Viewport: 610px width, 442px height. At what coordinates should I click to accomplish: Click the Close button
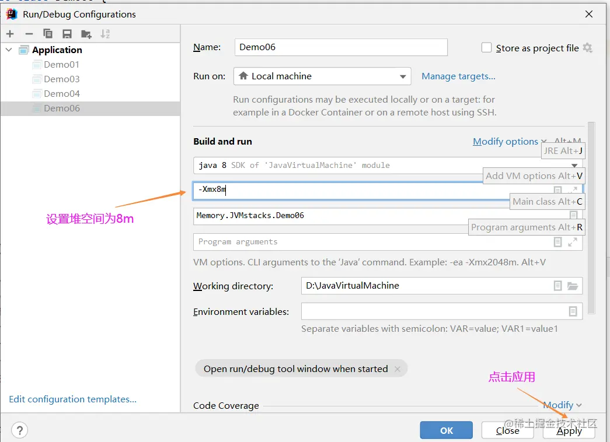(507, 430)
